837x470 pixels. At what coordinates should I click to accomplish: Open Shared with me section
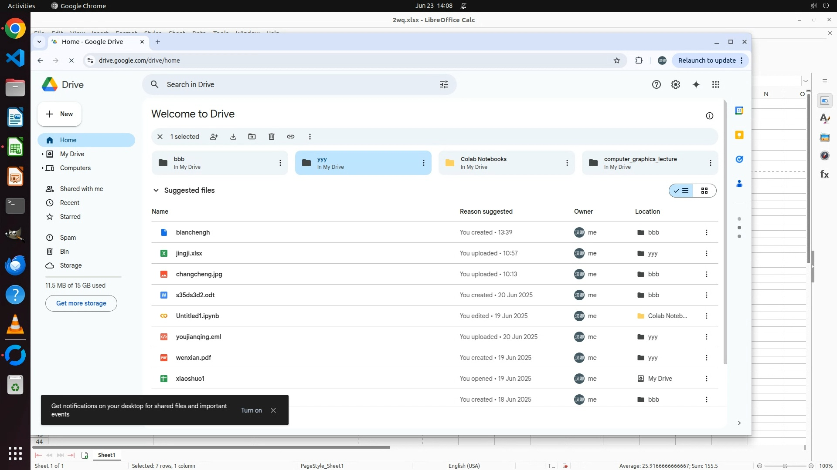click(x=82, y=189)
